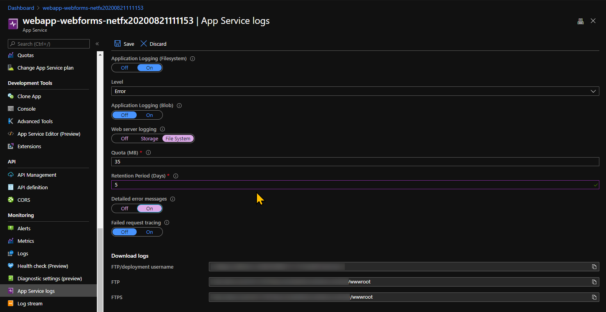
Task: Click the webapp-webforms-netfx20200821111153 breadcrumb link
Action: coord(93,8)
